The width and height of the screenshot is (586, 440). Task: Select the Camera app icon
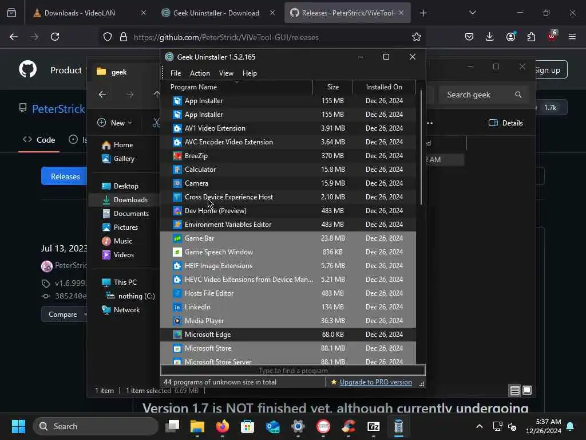click(177, 183)
